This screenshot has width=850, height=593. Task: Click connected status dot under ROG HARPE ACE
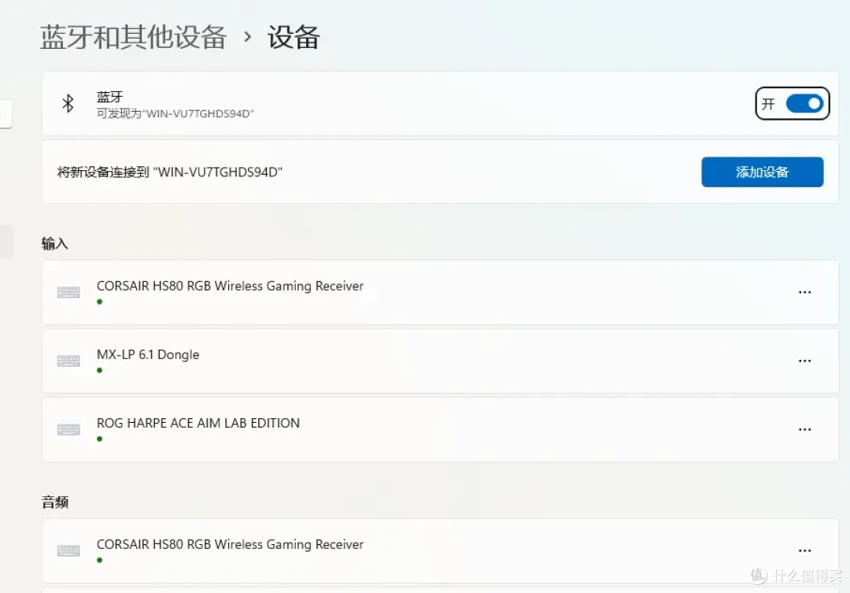pyautogui.click(x=100, y=439)
